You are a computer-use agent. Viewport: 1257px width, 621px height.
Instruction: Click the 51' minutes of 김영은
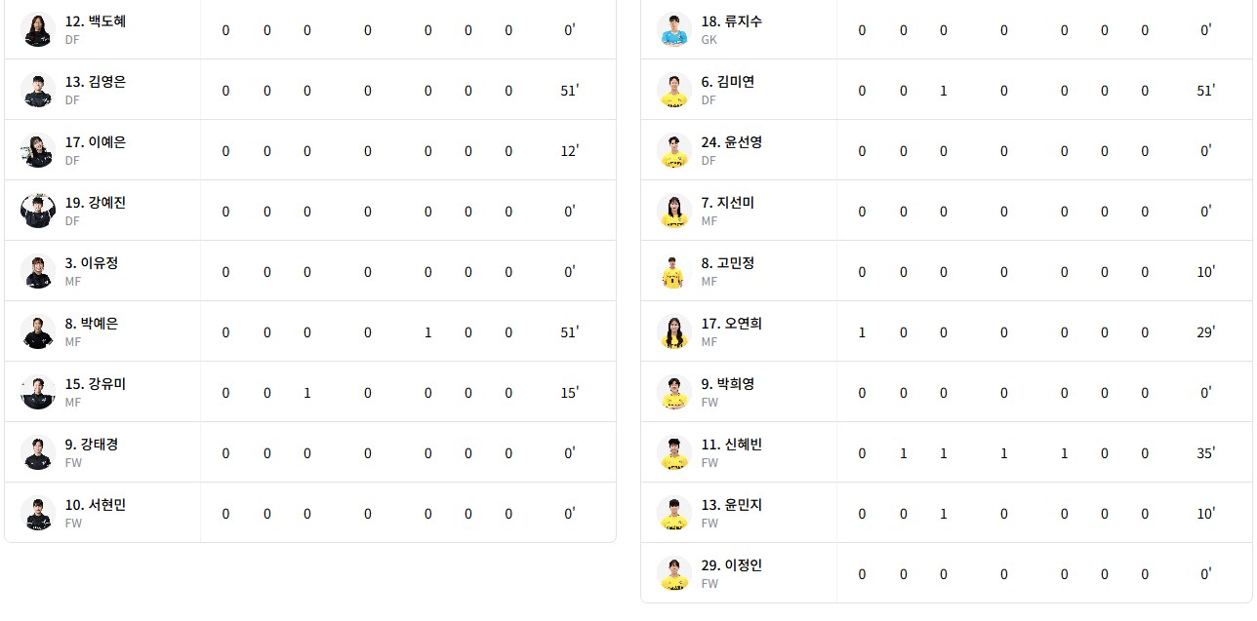[570, 91]
